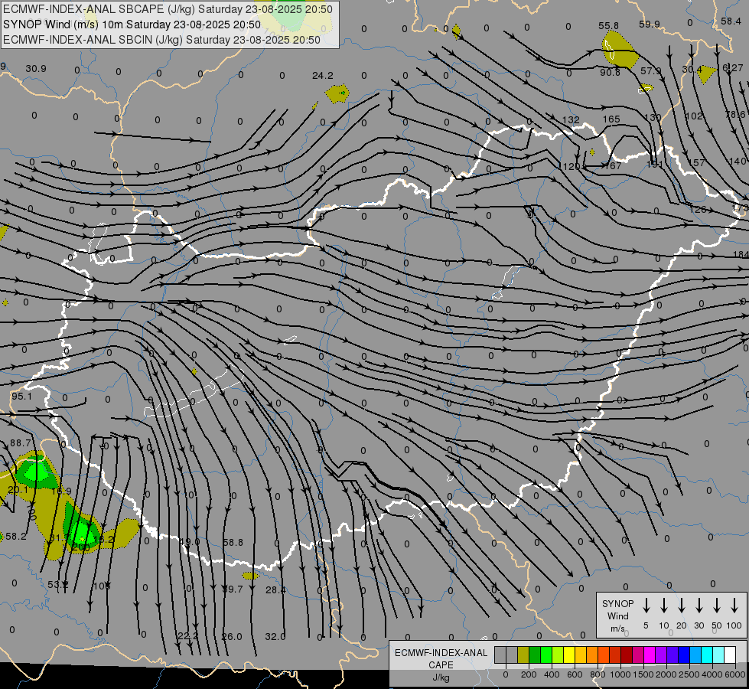This screenshot has width=749, height=689.
Task: Select the white swatch ending at 6000
Action: pos(730,655)
